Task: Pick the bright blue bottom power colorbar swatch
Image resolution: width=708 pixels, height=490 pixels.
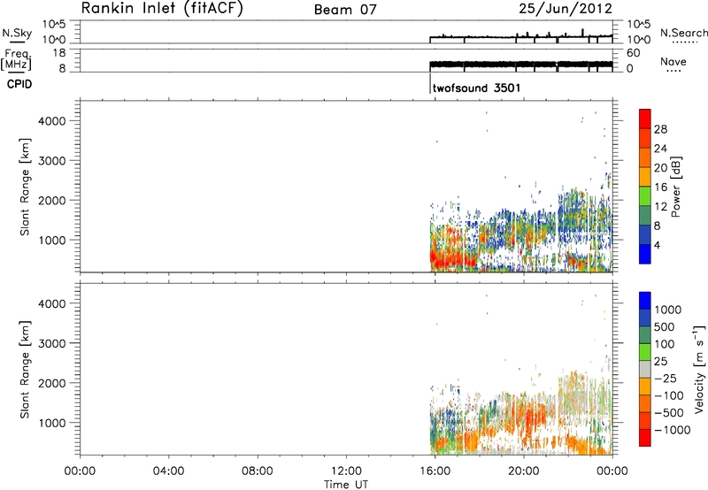Action: (645, 254)
